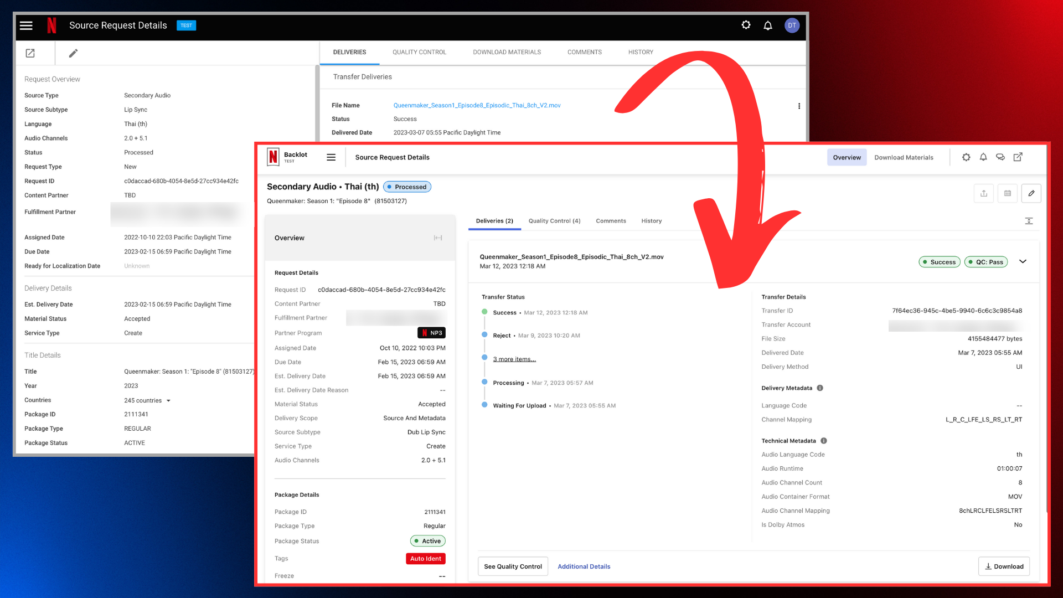The width and height of the screenshot is (1063, 598).
Task: Click Processed status badge
Action: coord(407,187)
